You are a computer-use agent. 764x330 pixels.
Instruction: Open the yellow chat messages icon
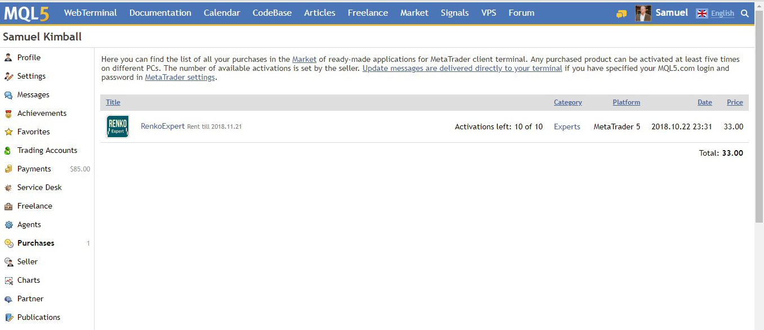[x=622, y=13]
